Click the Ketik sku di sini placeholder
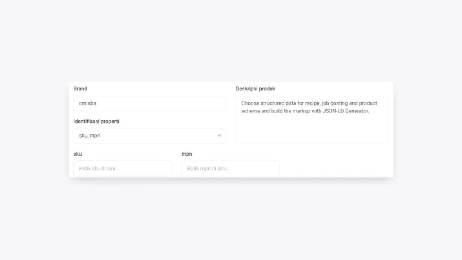Viewport: 462px width, 260px height. point(98,168)
